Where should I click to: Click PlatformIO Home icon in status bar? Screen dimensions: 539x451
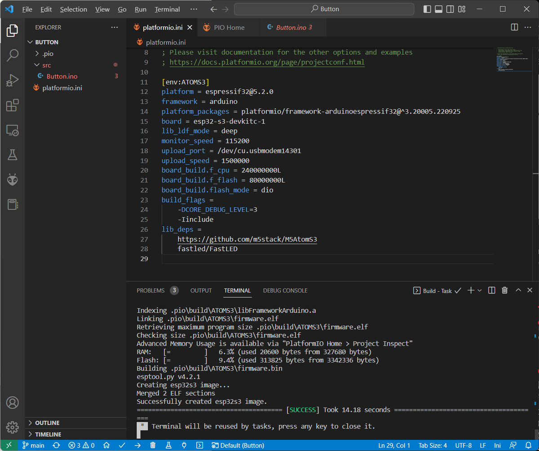point(106,446)
